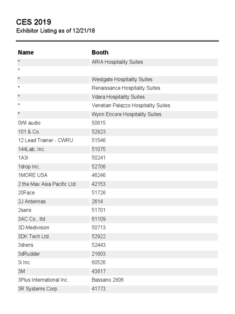
Task: Click Wynn Encore Hospitality Suites entry
Action: pos(126,114)
